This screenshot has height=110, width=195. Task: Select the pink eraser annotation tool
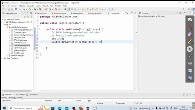pos(190,35)
